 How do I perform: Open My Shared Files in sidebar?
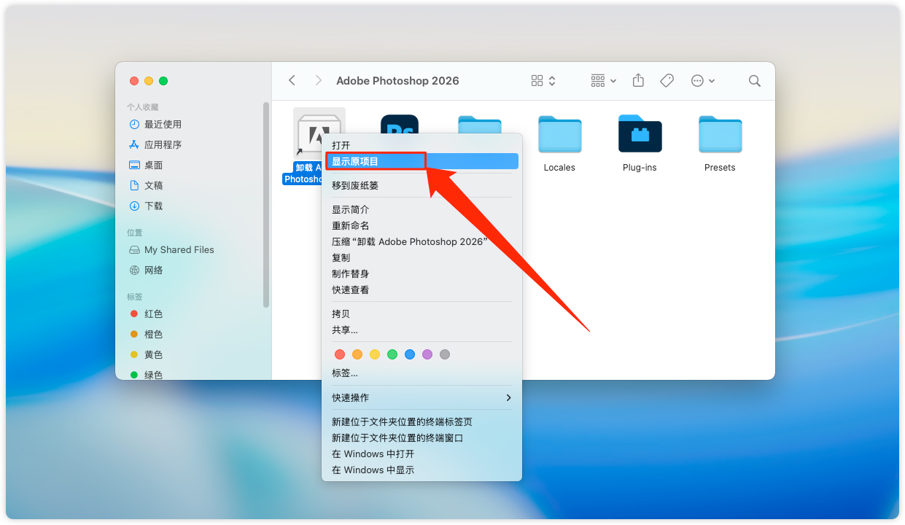[x=179, y=249]
